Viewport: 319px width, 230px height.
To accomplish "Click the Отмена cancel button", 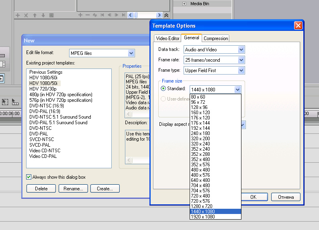I will pyautogui.click(x=286, y=197).
